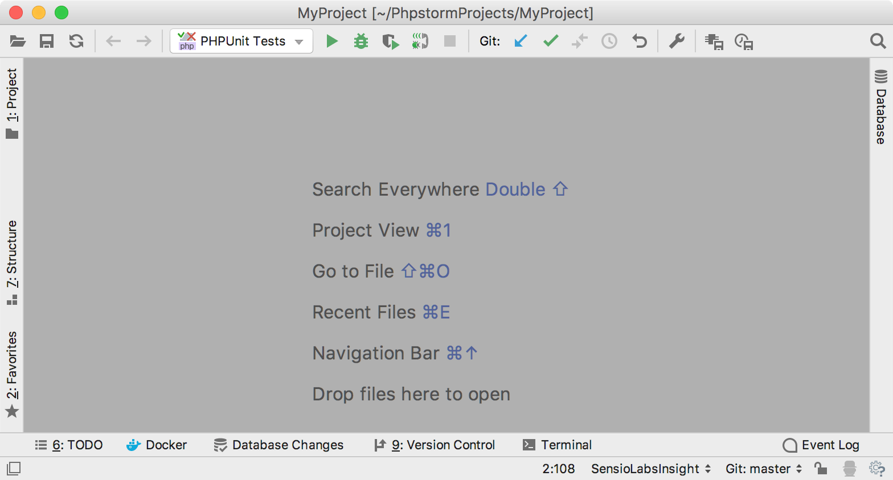
Task: Open the SensioLabsInsight status bar dropdown
Action: [650, 469]
